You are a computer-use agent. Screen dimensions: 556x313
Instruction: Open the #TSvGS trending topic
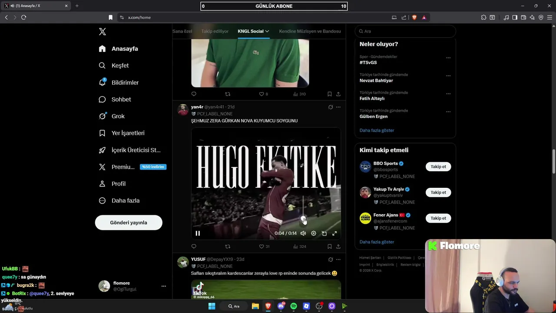pyautogui.click(x=368, y=63)
